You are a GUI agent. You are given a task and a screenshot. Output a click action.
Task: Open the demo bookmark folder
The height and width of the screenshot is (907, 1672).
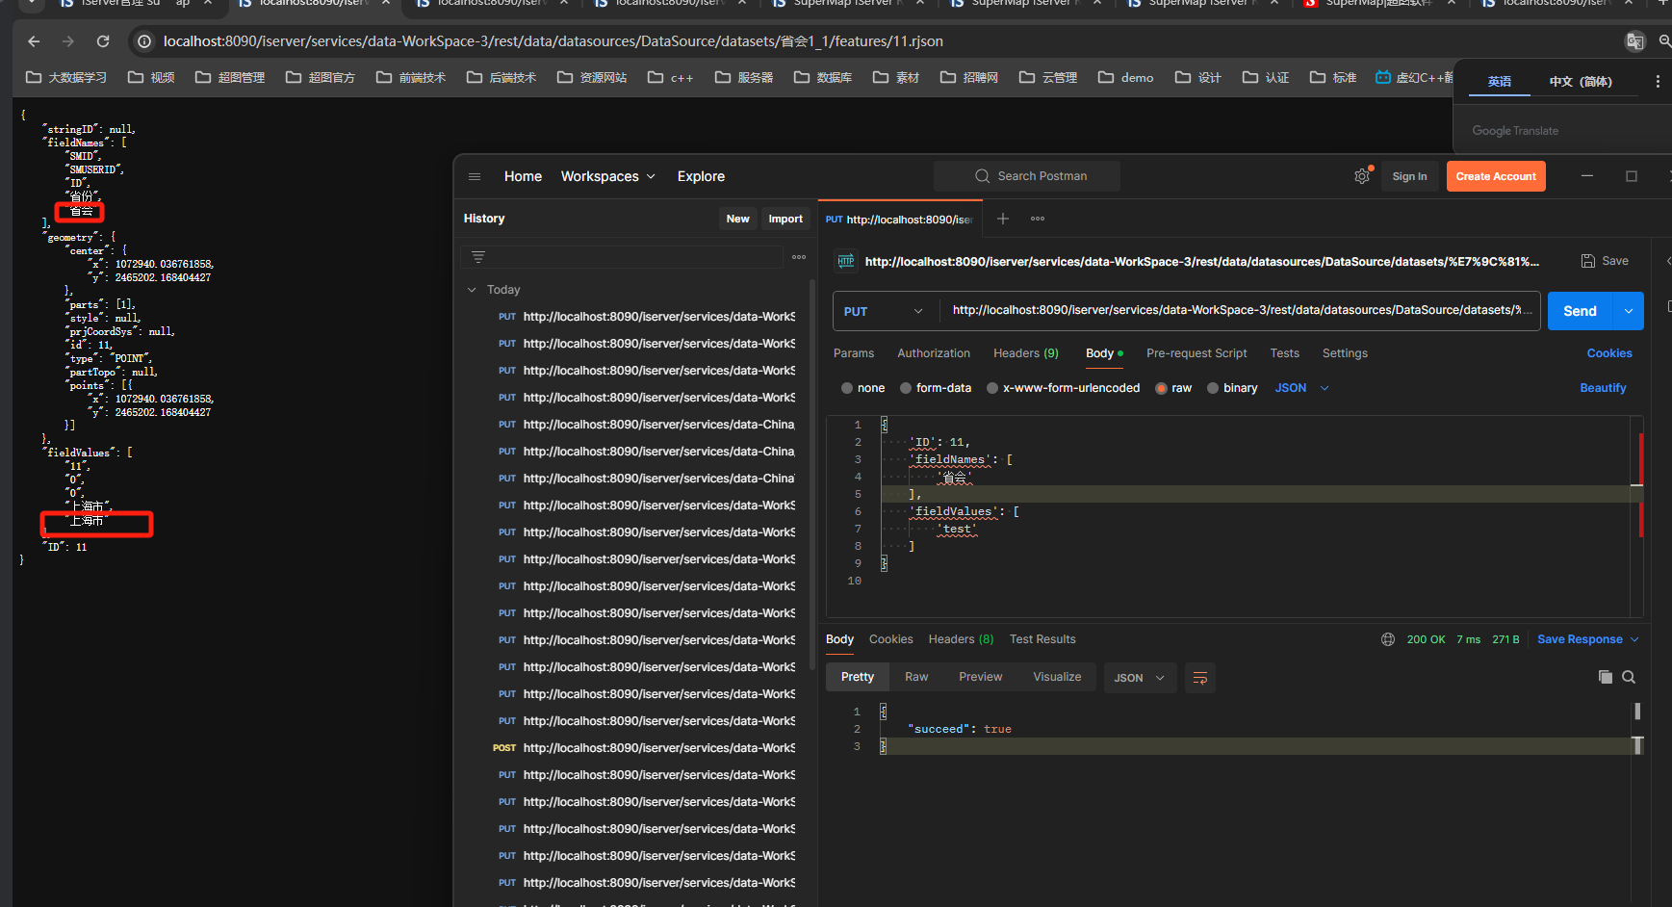1125,77
